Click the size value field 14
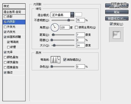Viewport: 131px width, 104px height. tap(80, 45)
